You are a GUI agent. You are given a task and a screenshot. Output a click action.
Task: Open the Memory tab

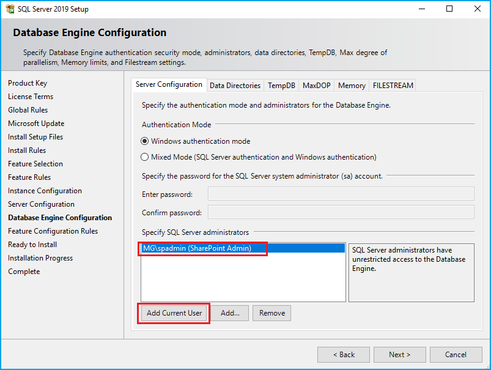tap(352, 86)
